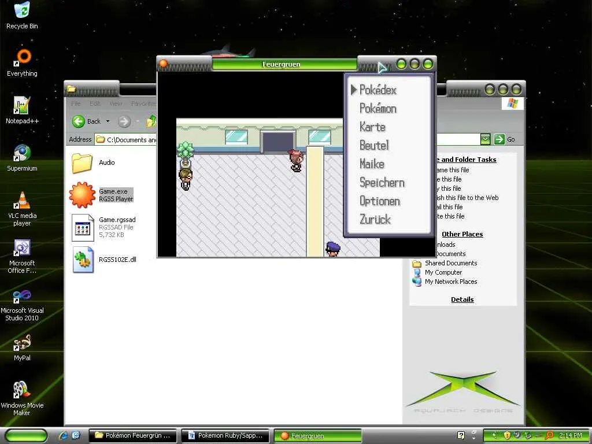Open Optionen in the game menu
The height and width of the screenshot is (444, 592).
[380, 201]
